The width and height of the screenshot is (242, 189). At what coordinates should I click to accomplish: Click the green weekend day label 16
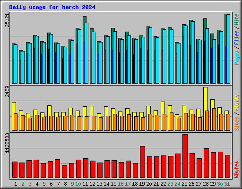pyautogui.click(x=121, y=184)
